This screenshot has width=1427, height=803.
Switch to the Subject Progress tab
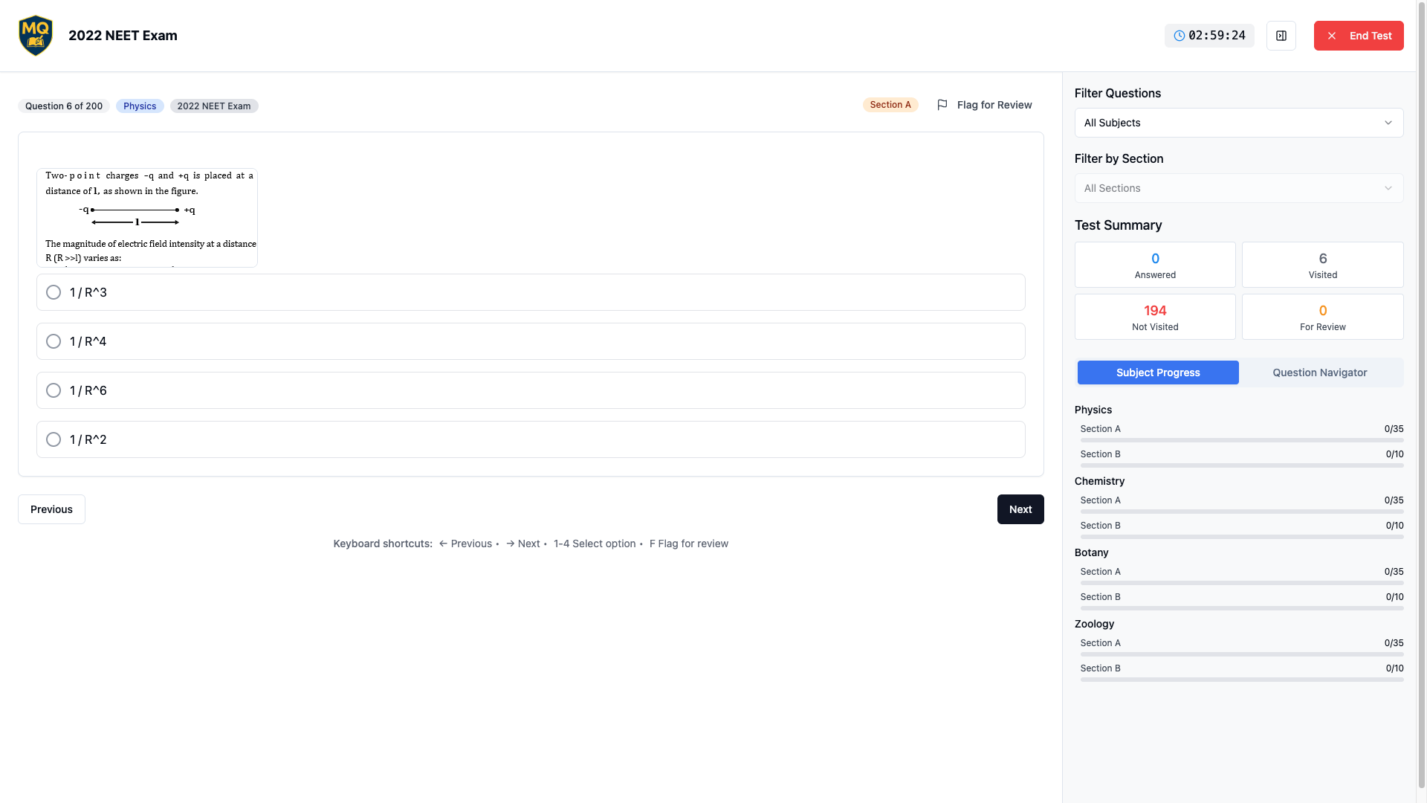point(1157,373)
